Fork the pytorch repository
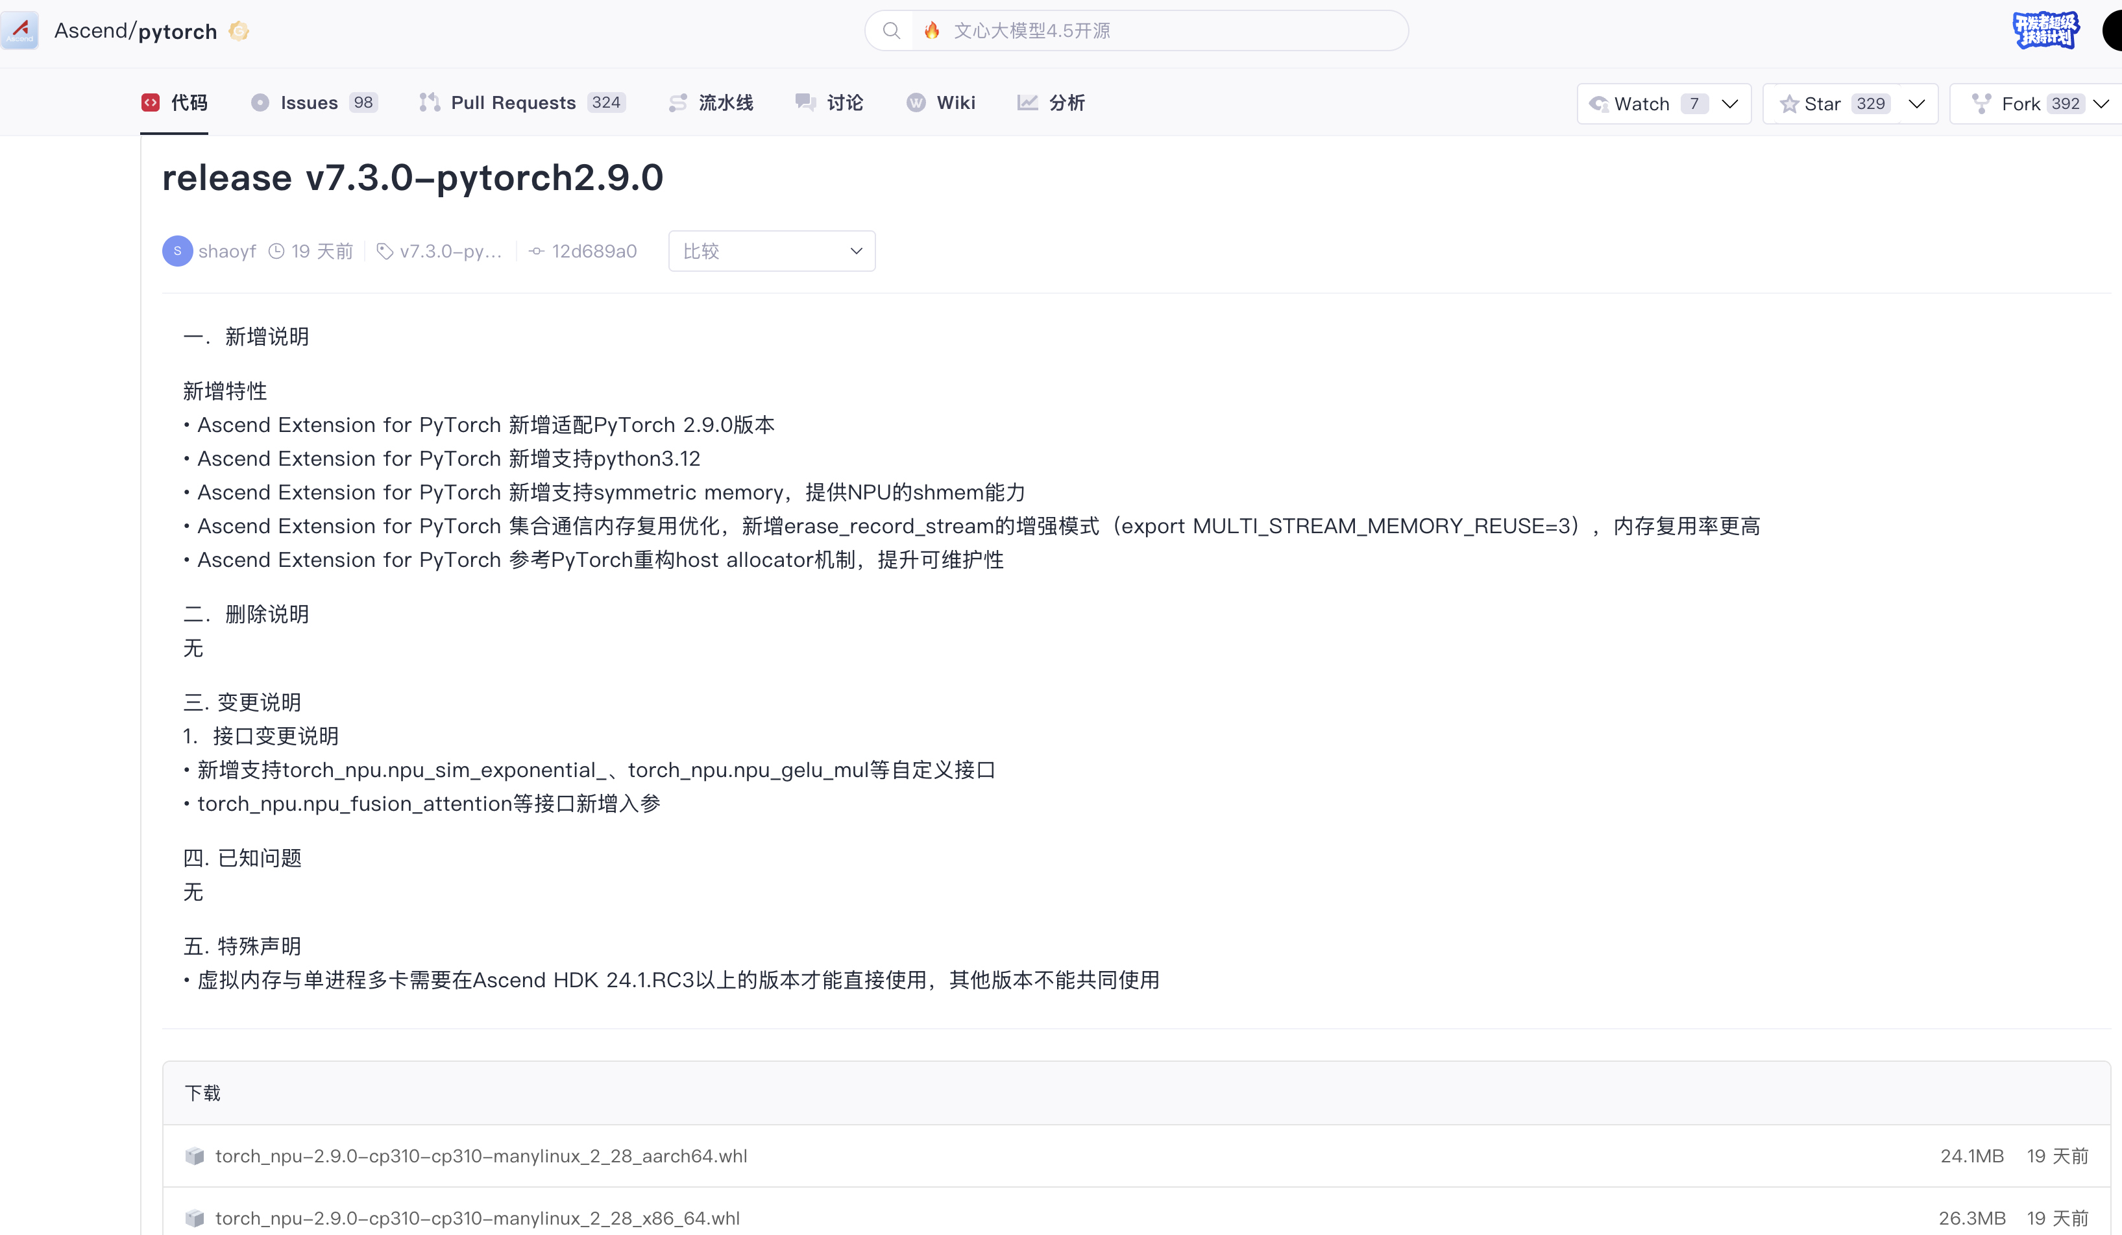Screen dimensions: 2122x1235 (x=2019, y=104)
